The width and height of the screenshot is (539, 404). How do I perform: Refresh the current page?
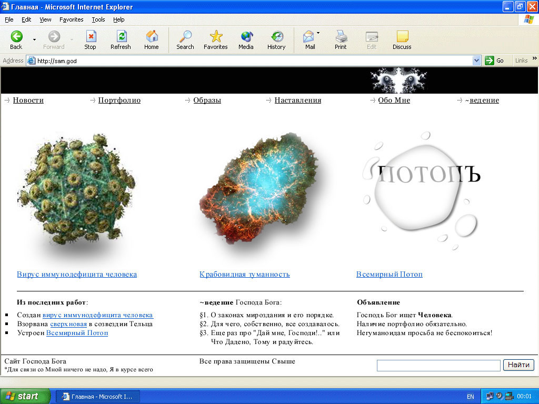[x=121, y=40]
